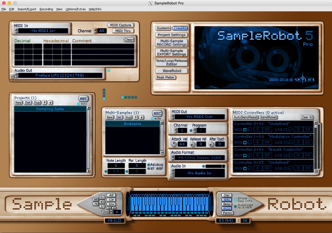Enable MSB checkbox for Controller 0+32
This screenshot has width=332, height=233.
pyautogui.click(x=245, y=130)
